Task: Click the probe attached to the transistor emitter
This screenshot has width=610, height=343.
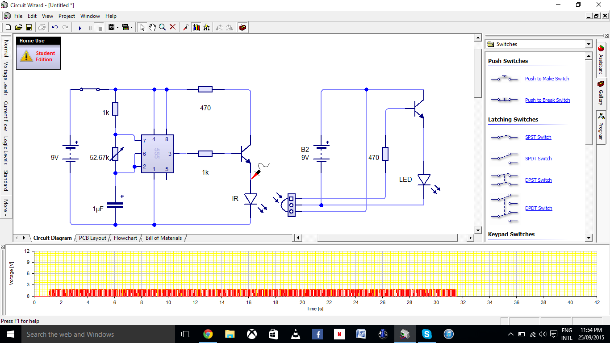Action: pos(260,171)
